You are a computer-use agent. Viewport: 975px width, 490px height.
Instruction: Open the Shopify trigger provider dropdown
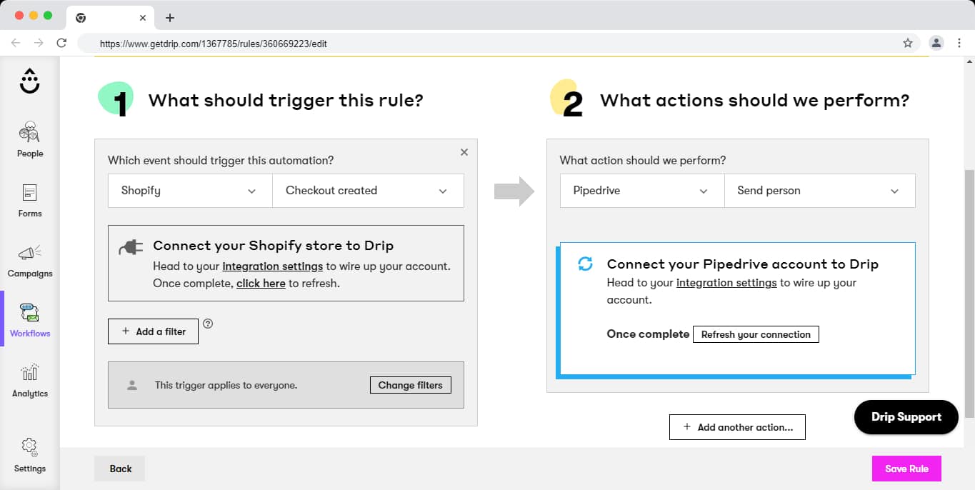(190, 191)
